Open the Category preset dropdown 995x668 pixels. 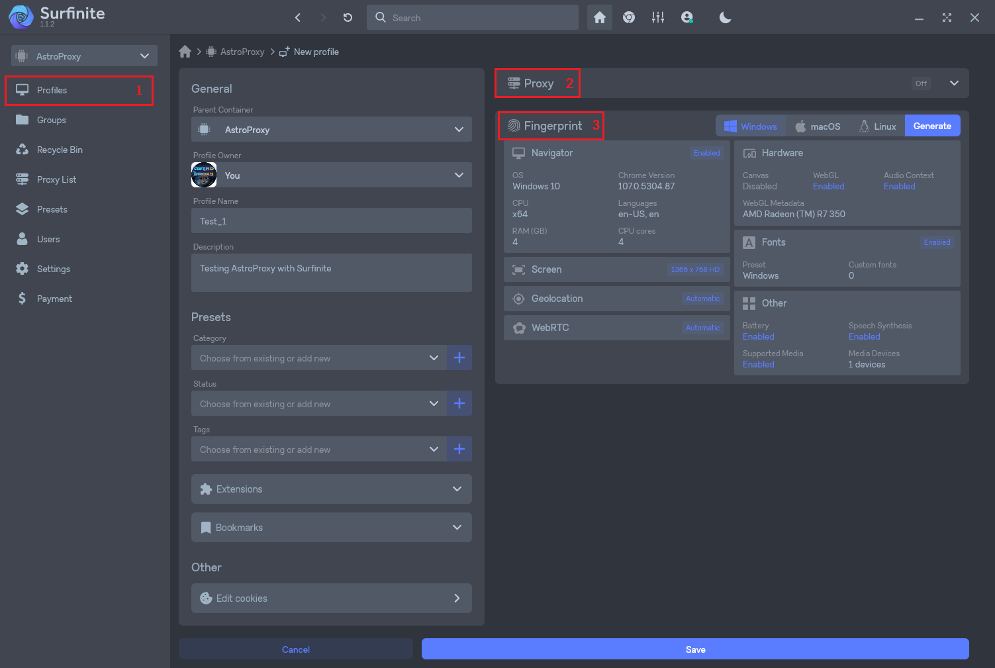pos(319,358)
